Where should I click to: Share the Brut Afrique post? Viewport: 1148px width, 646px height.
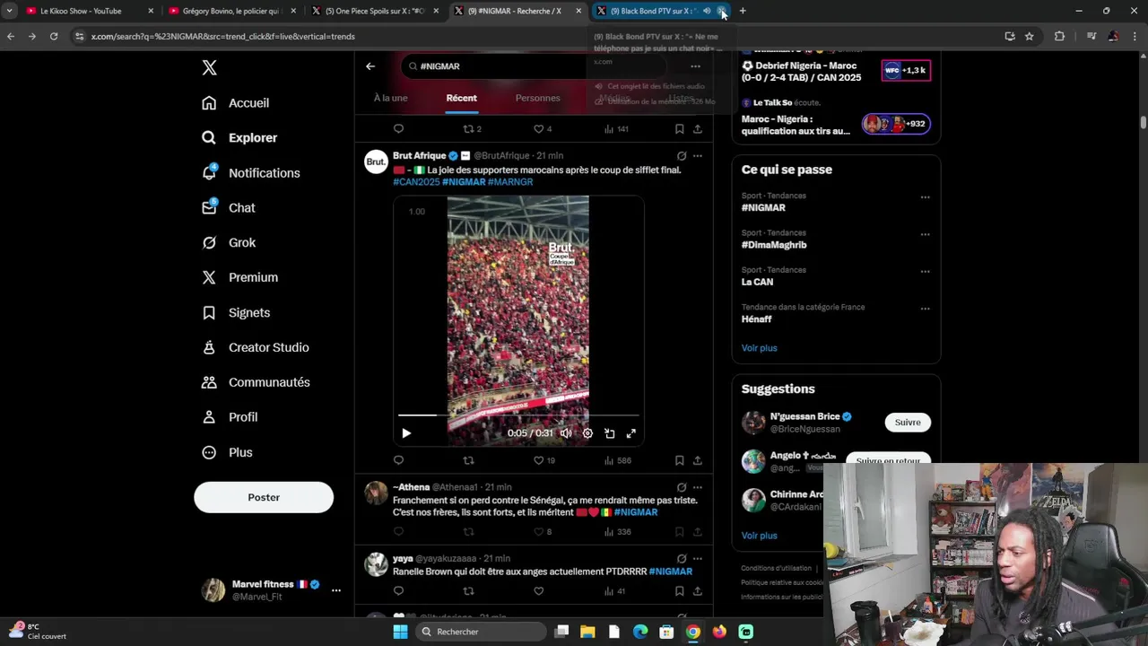click(x=698, y=460)
